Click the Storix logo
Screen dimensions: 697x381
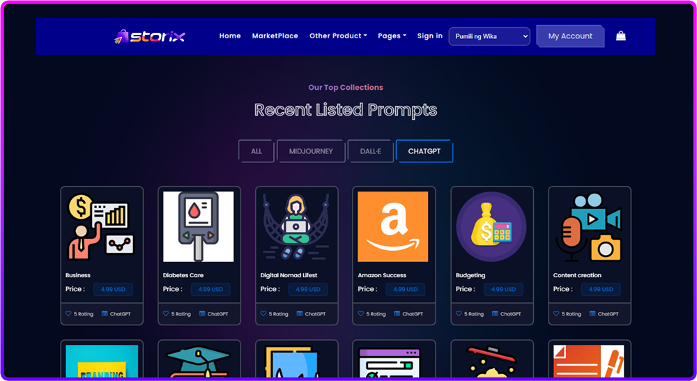(x=150, y=36)
